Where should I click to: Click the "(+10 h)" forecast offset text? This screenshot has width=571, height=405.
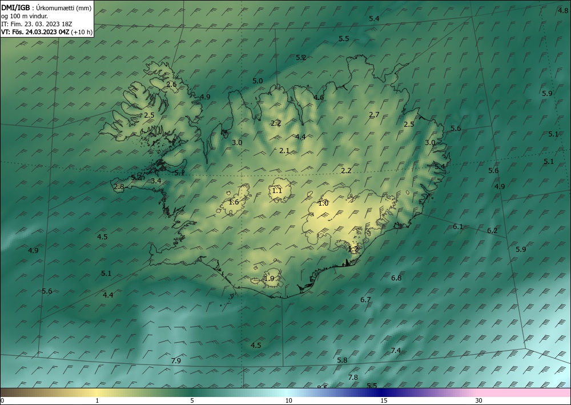click(x=82, y=32)
